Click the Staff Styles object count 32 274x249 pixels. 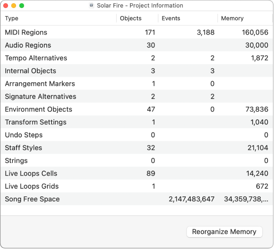pos(151,148)
